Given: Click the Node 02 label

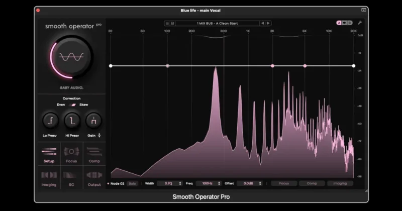Looking at the screenshot, I should click(x=118, y=183).
